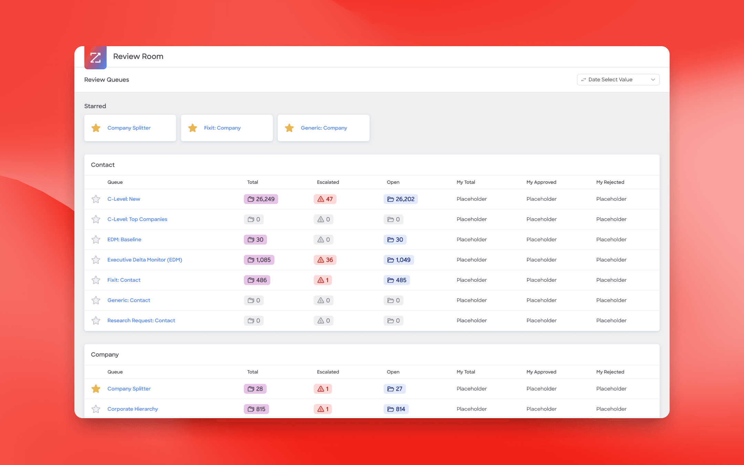Open Company Splitter in the Company table

click(129, 389)
